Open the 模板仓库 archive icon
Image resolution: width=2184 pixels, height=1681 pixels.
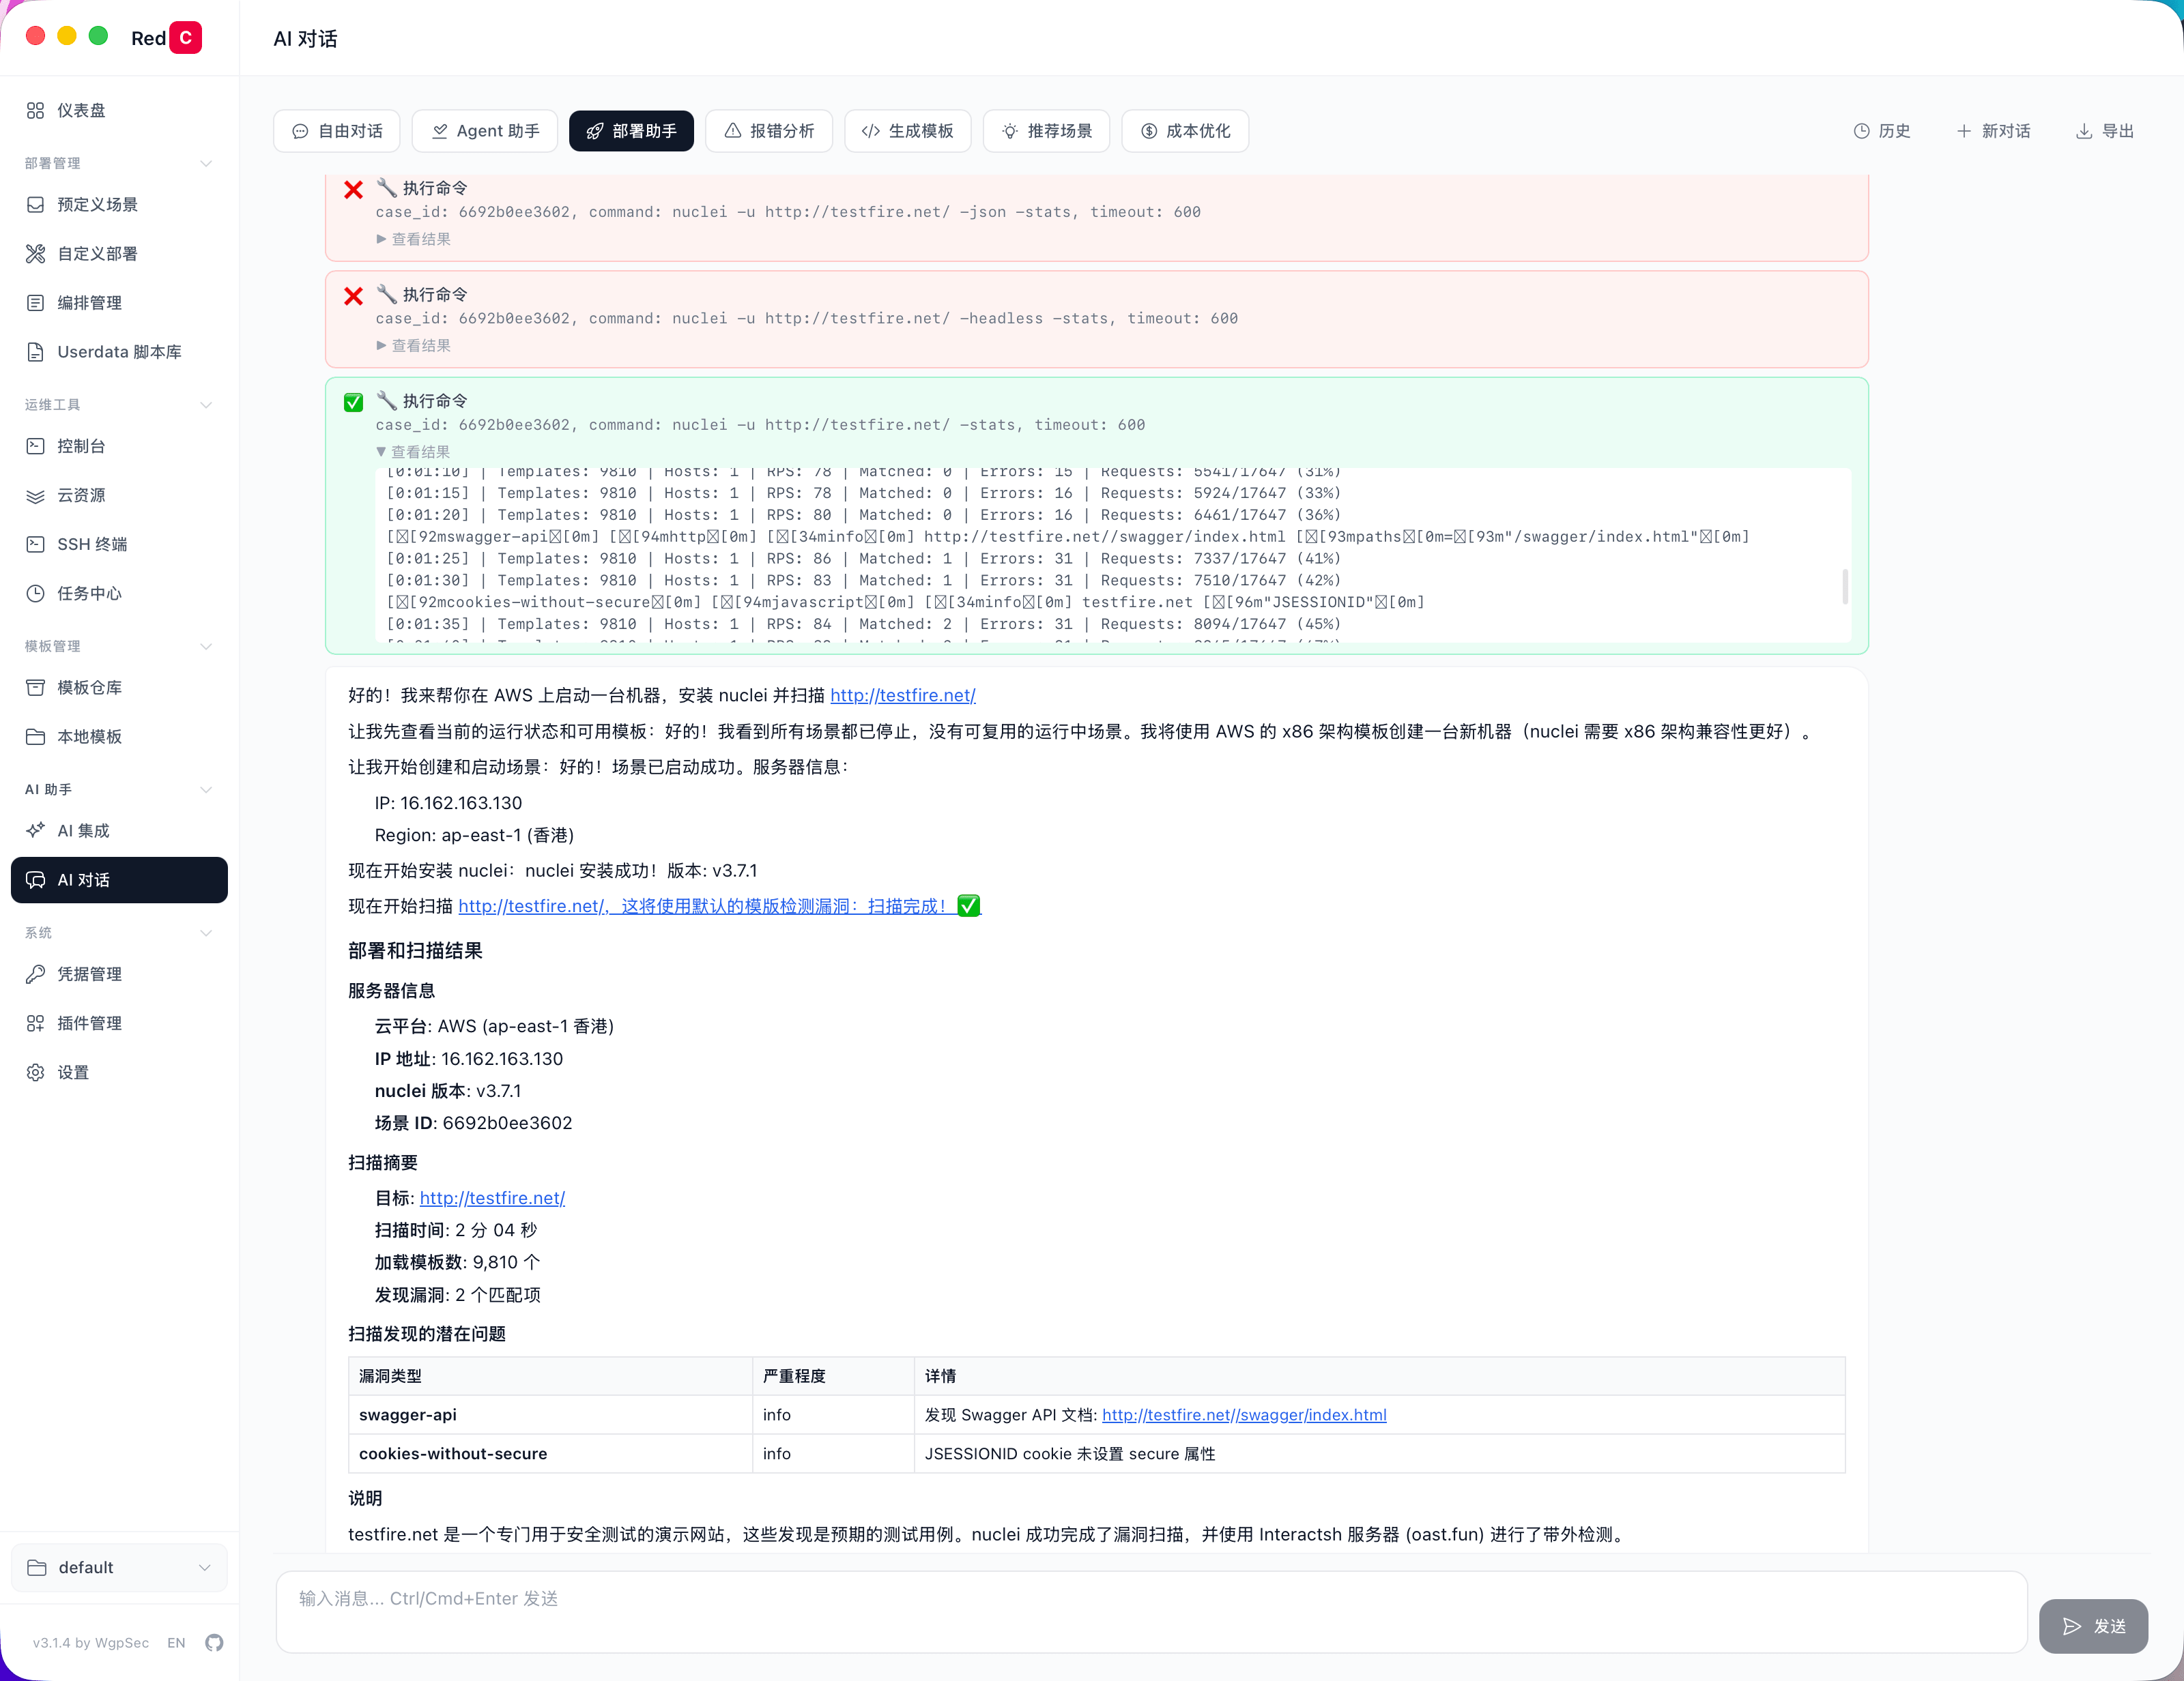36,688
